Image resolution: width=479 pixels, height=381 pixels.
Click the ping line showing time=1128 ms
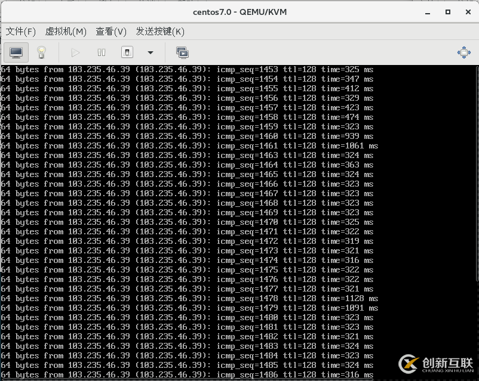click(x=189, y=299)
